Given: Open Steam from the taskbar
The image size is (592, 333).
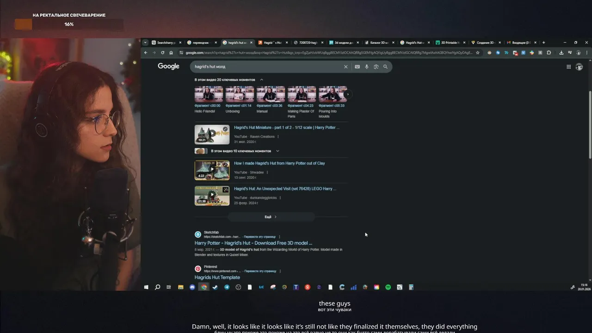Looking at the screenshot, I should click(x=215, y=287).
